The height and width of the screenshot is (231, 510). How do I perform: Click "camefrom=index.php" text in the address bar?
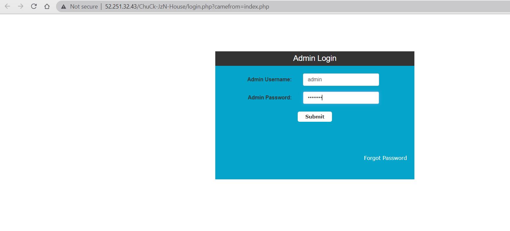click(242, 7)
